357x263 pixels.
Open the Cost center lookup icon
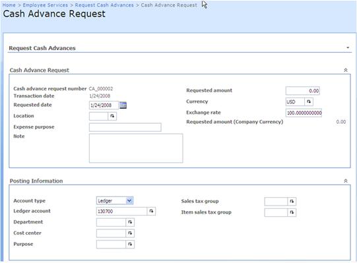130,233
